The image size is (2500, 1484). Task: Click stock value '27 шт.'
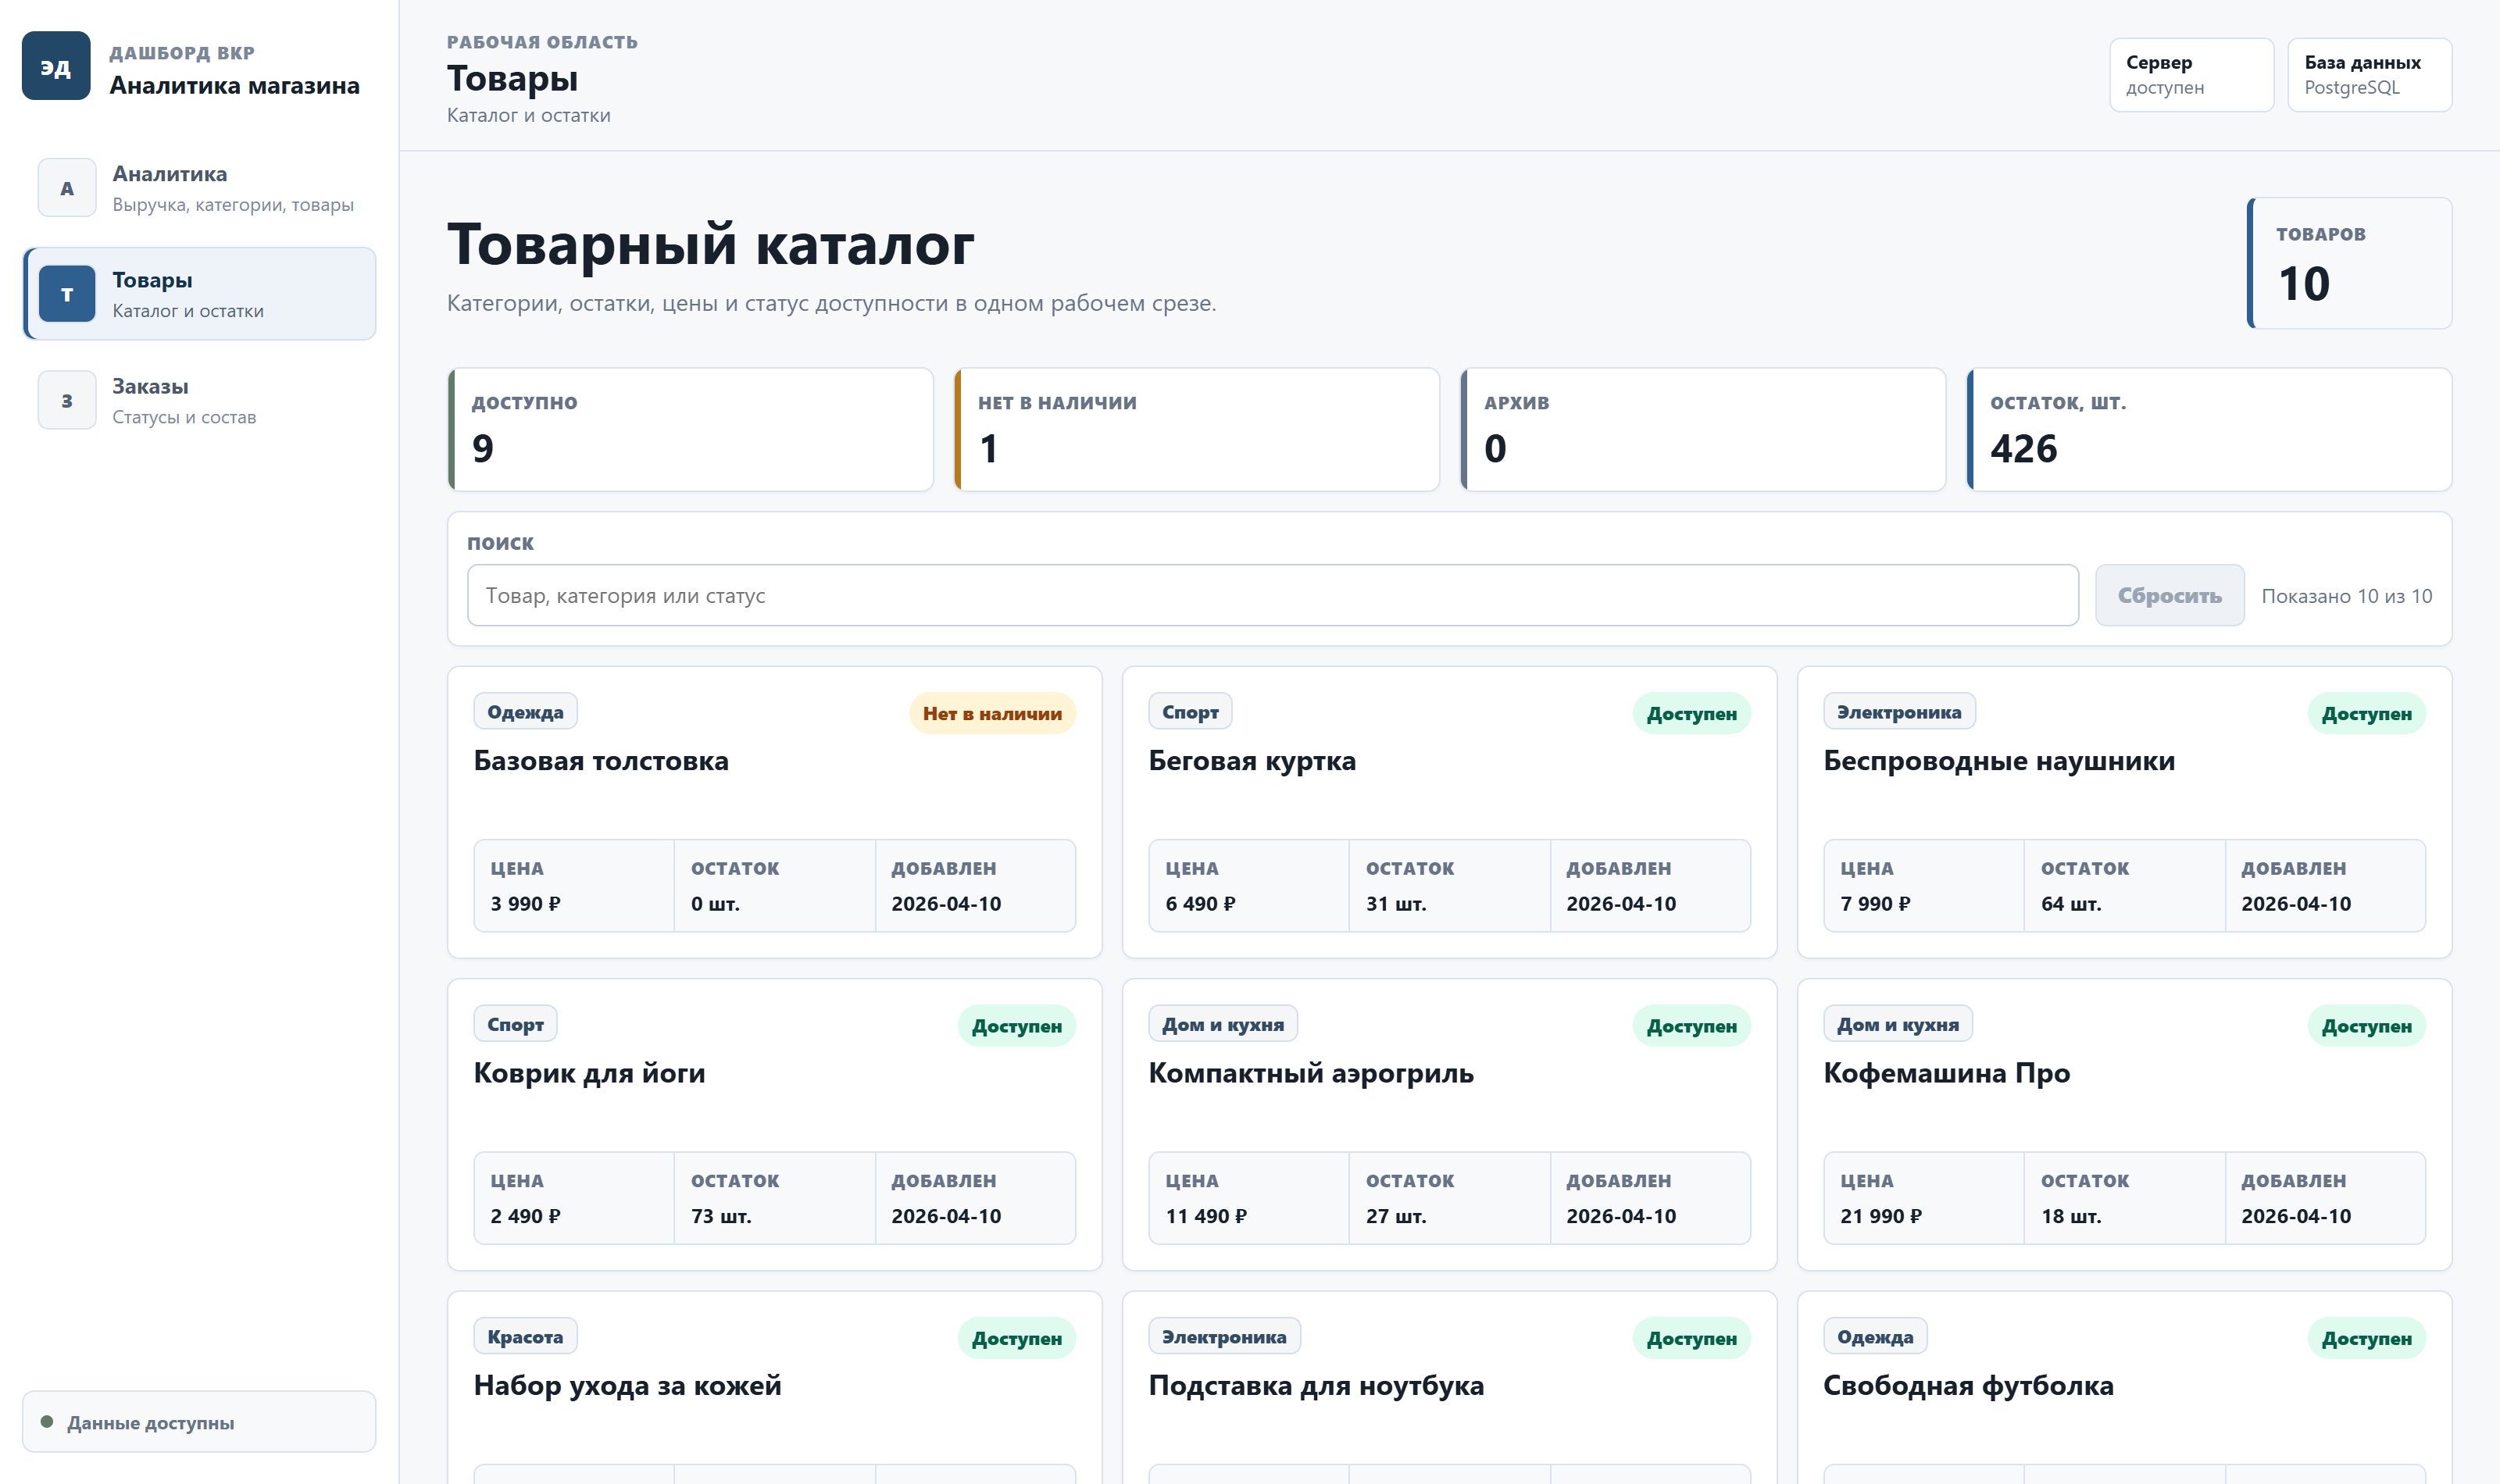[1396, 1215]
